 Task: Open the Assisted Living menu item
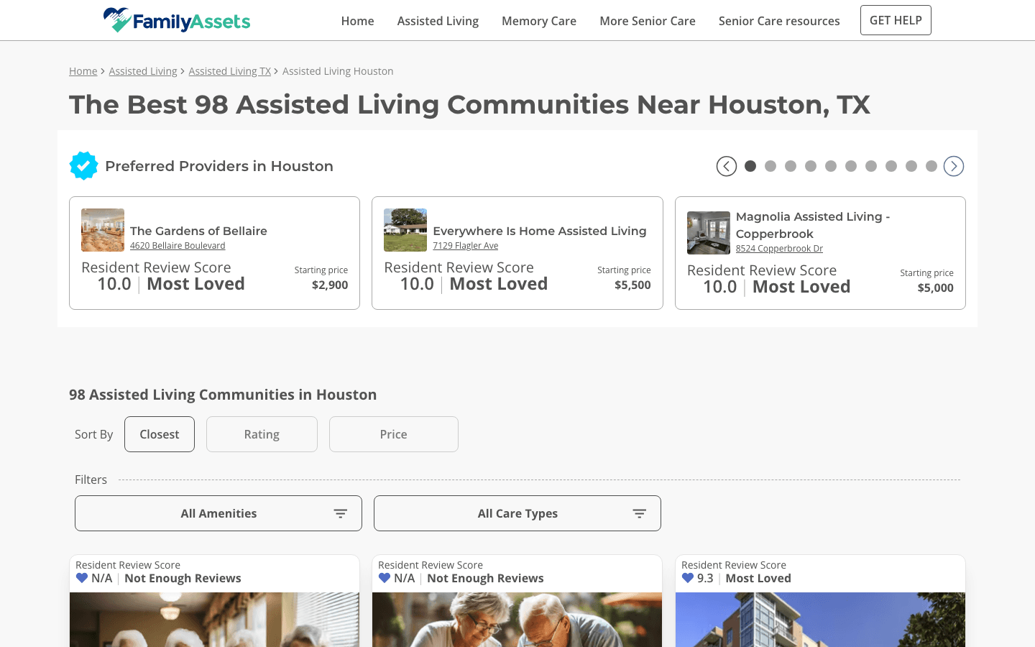438,21
